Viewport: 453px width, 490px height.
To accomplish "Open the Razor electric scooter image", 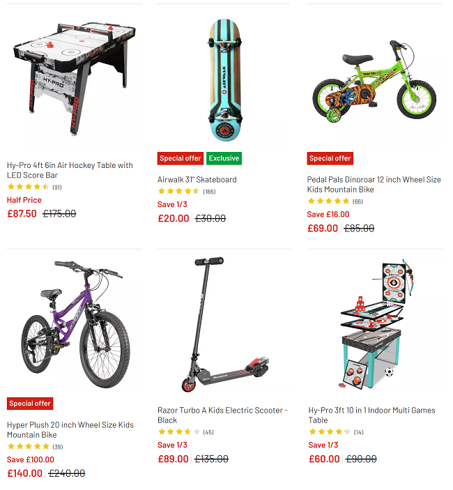I will point(225,324).
